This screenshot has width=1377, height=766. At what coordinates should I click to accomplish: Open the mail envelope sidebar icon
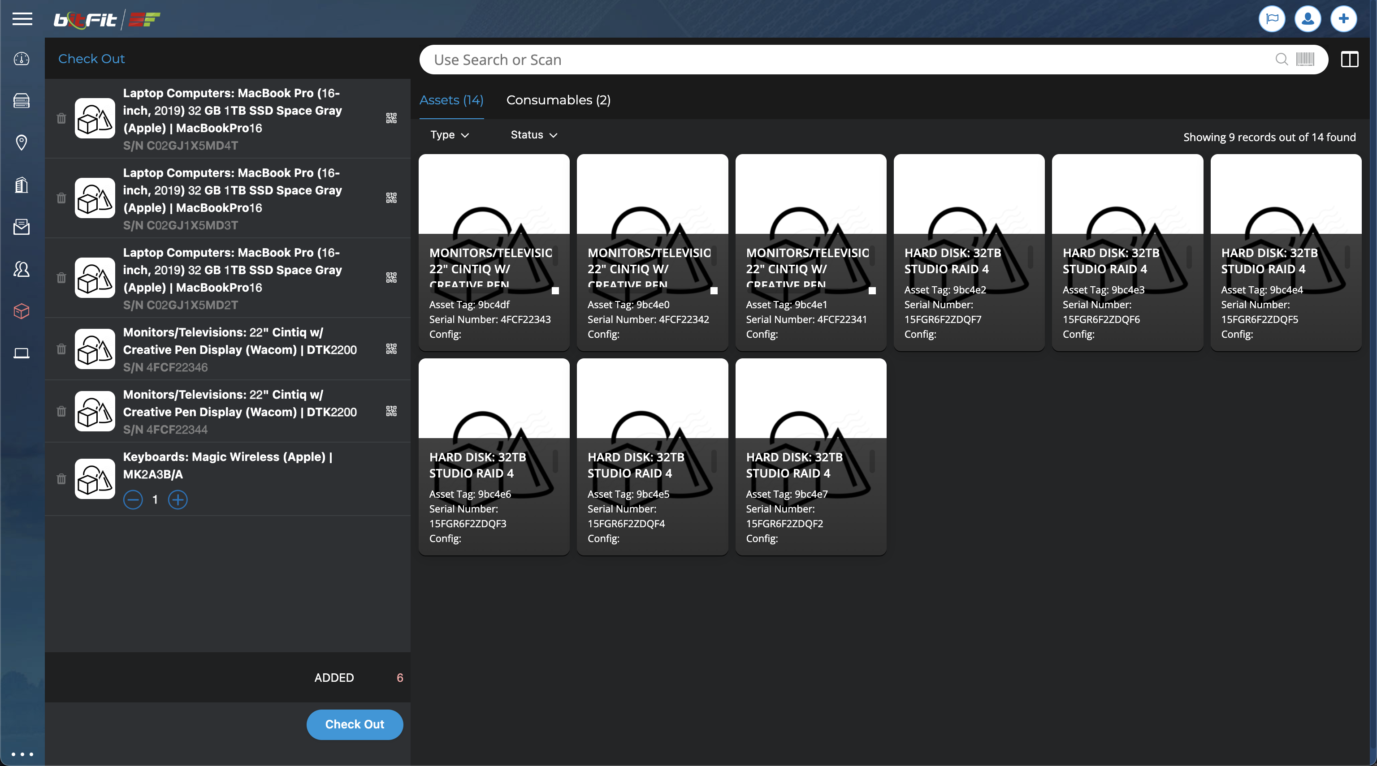pos(22,227)
